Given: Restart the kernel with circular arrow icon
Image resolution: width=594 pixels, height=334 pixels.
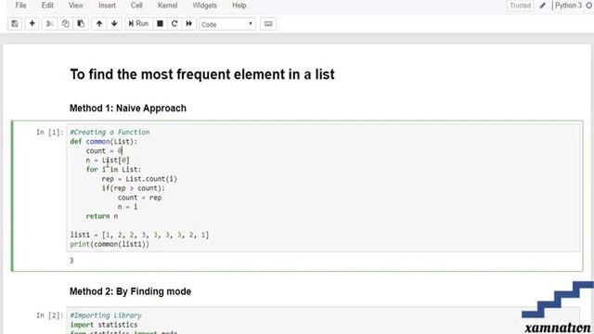Looking at the screenshot, I should [x=174, y=24].
